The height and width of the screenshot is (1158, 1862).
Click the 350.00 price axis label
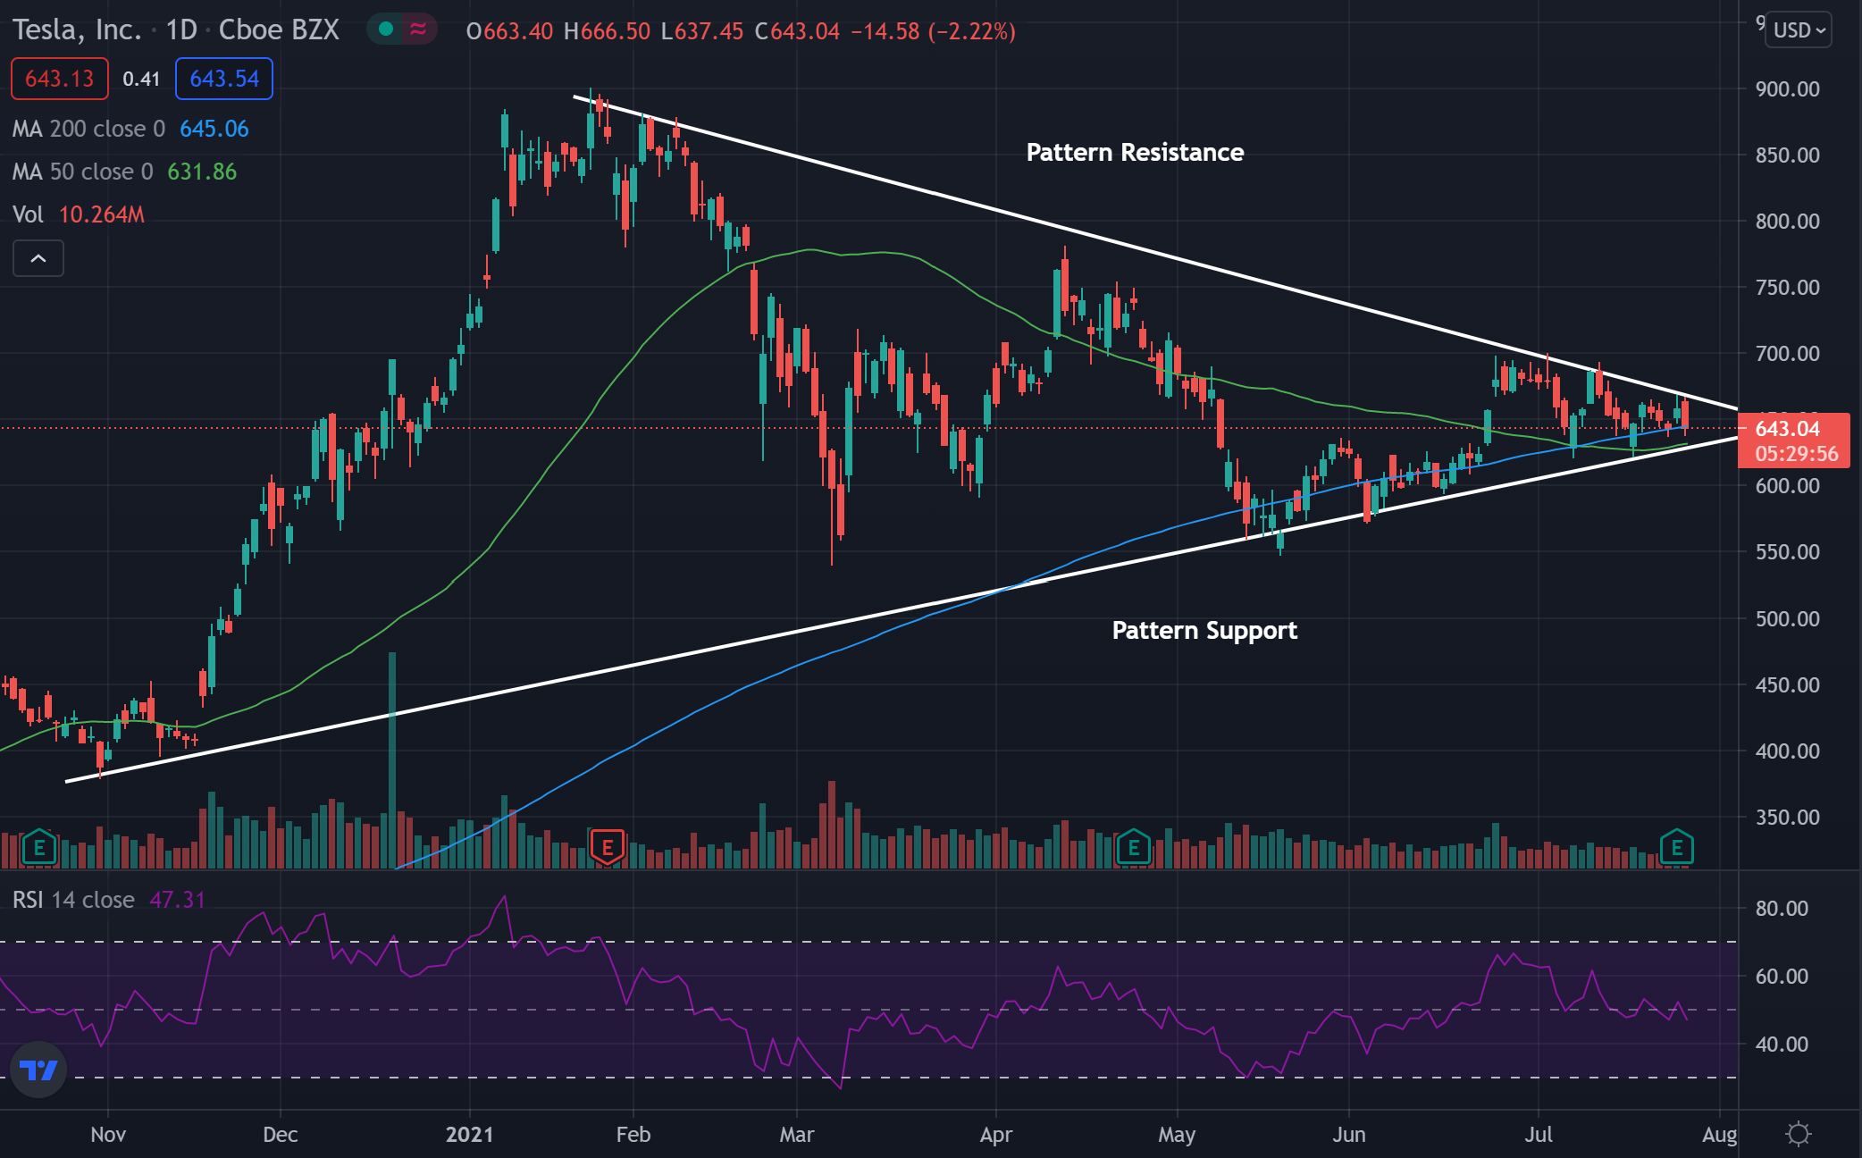click(1787, 818)
